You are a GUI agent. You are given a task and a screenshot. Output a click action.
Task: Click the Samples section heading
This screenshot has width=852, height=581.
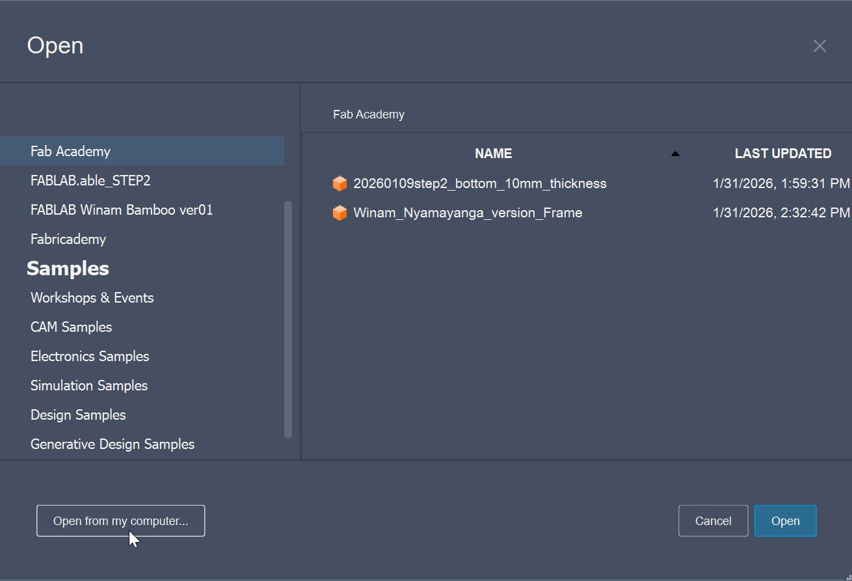pos(68,268)
